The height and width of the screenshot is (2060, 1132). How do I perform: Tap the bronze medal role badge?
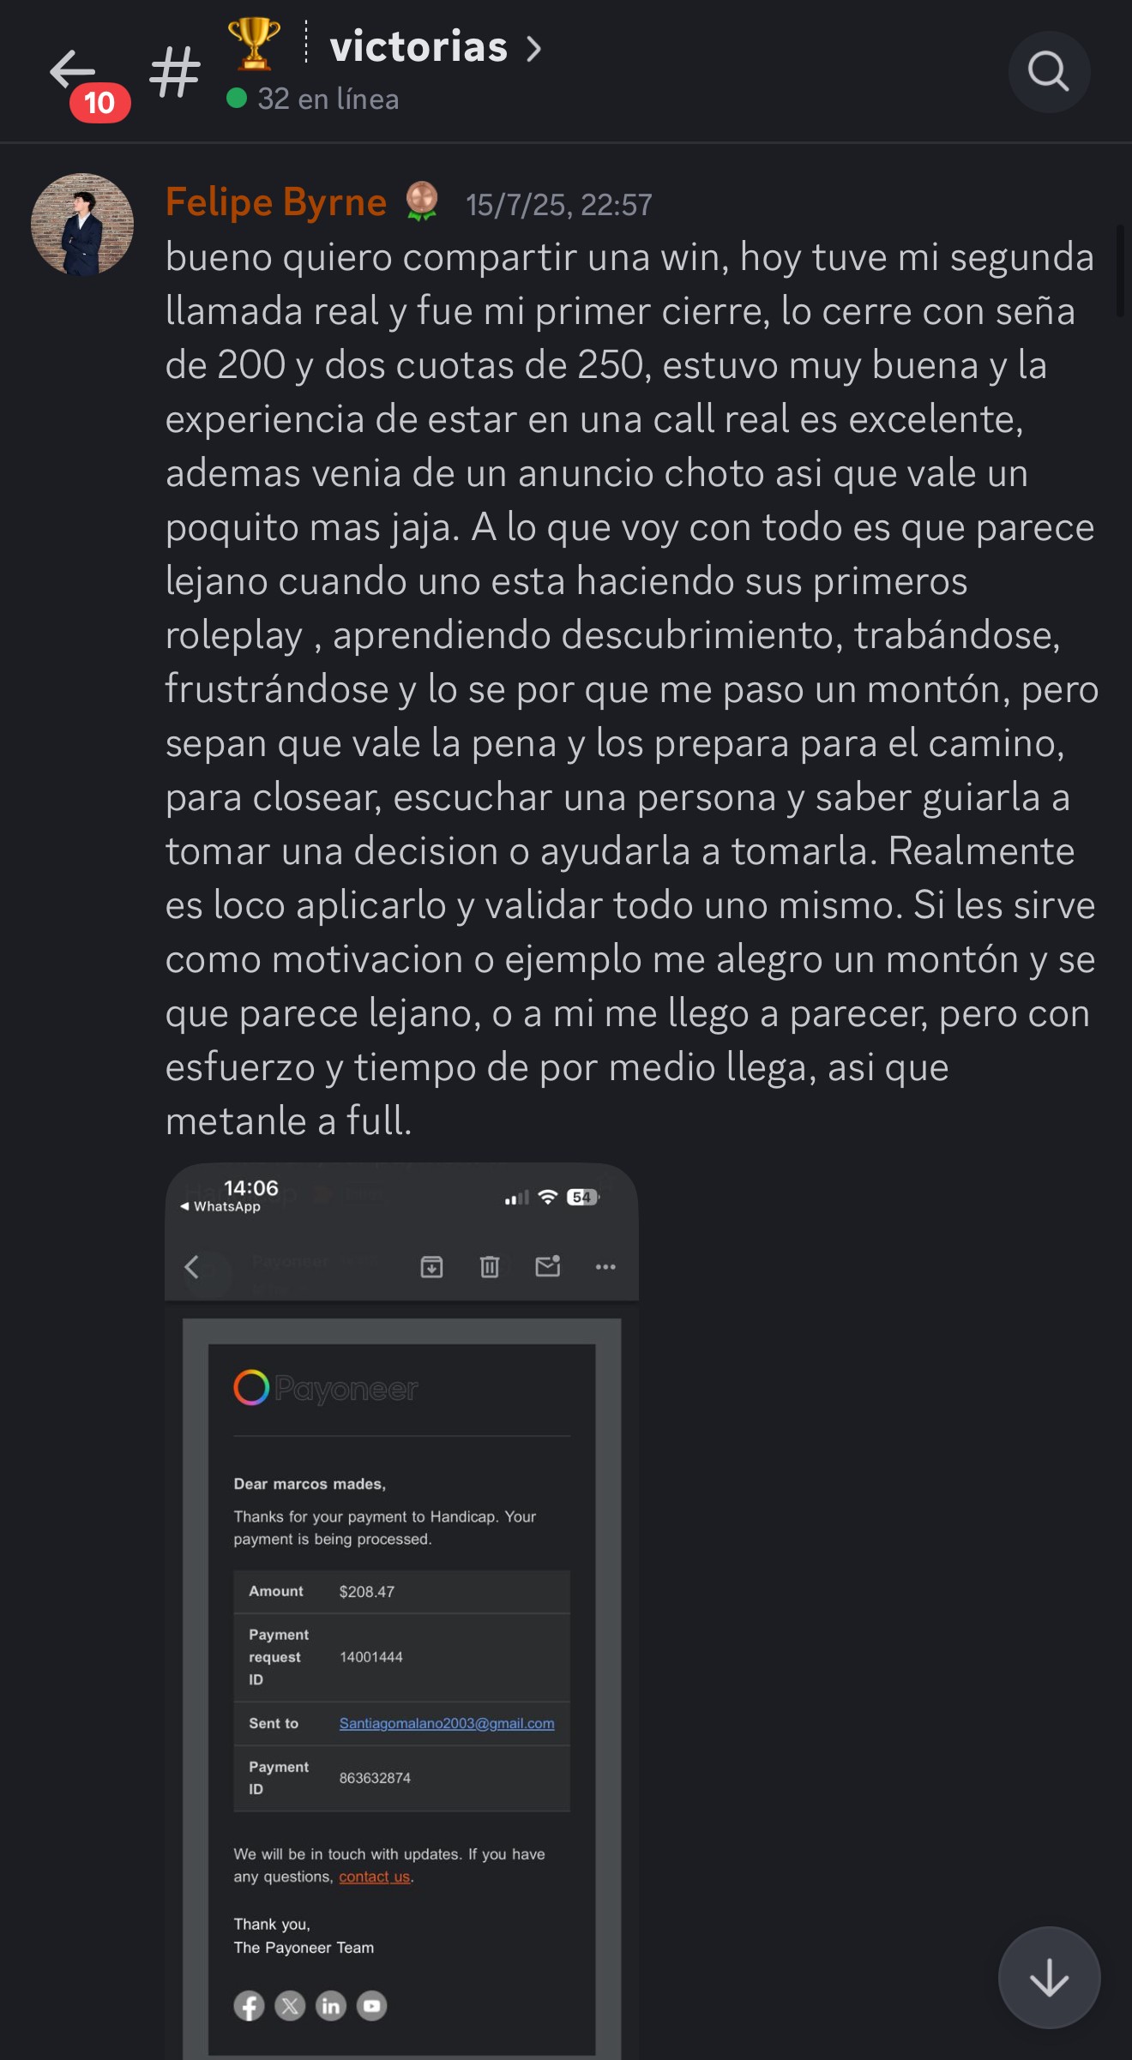pos(421,201)
